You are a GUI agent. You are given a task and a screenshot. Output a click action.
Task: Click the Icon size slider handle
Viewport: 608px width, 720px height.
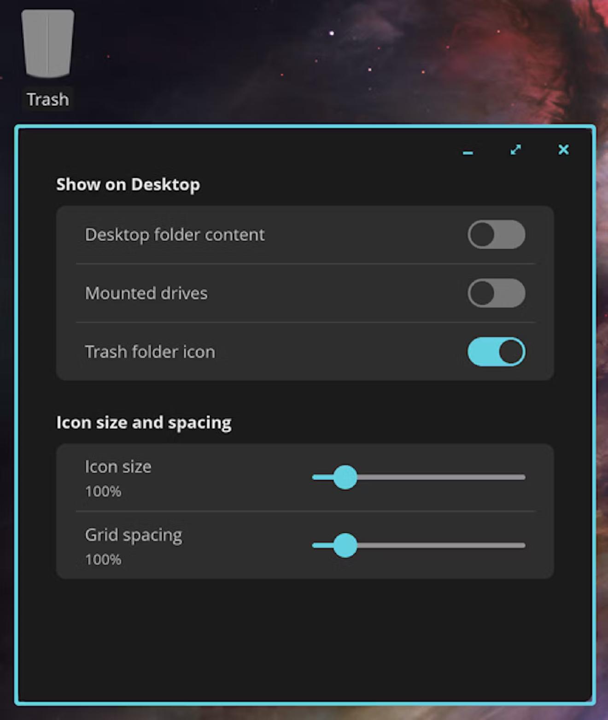point(345,477)
